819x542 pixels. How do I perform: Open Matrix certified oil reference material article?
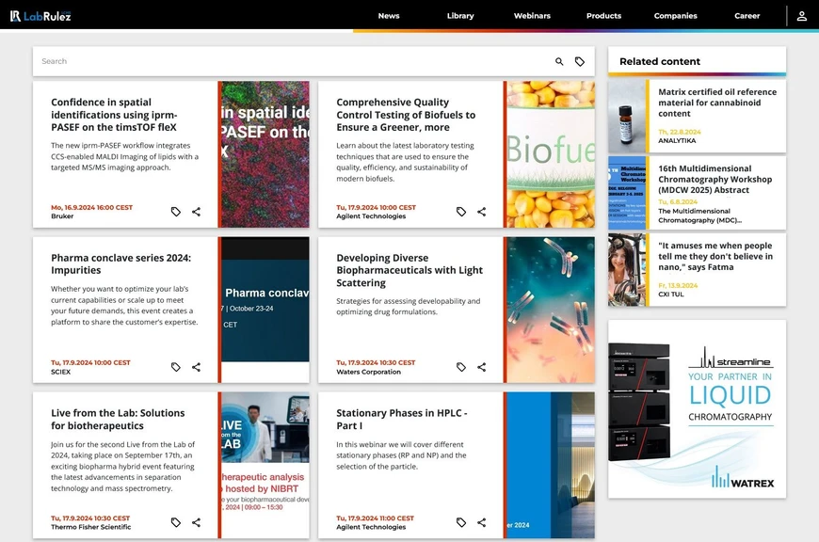[716, 103]
